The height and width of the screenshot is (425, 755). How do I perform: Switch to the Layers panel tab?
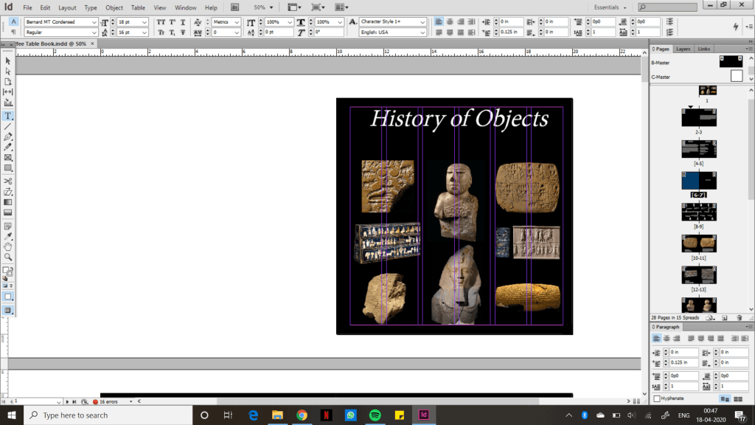coord(683,49)
